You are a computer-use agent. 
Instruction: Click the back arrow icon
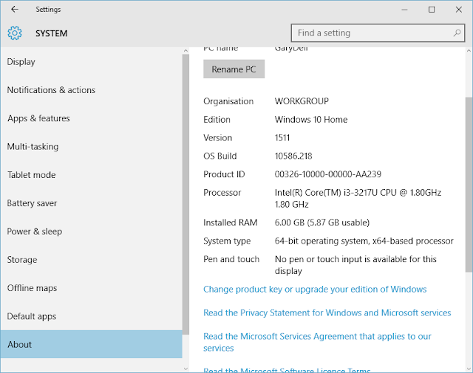(x=15, y=10)
